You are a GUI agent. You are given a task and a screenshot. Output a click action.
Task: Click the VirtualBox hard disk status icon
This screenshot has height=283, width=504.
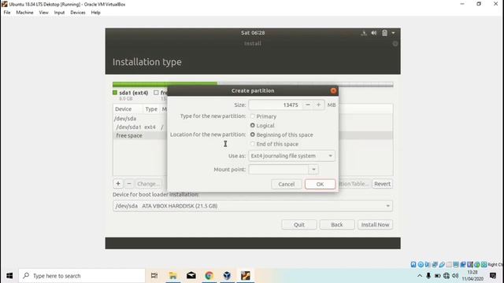413,264
